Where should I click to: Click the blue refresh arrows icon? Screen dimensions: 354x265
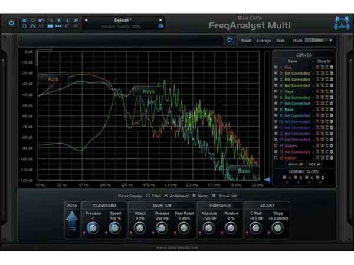[230, 41]
